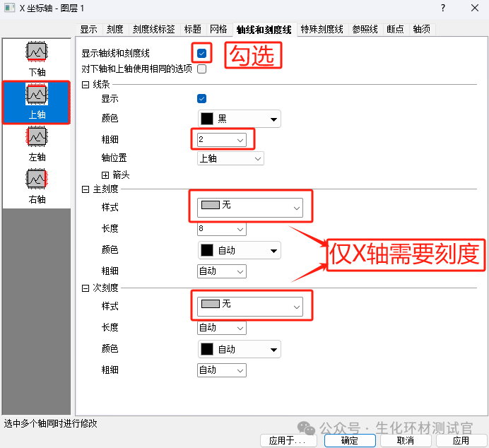489x448 pixels.
Task: Click the dialog window icon in title bar
Action: [x=9, y=8]
